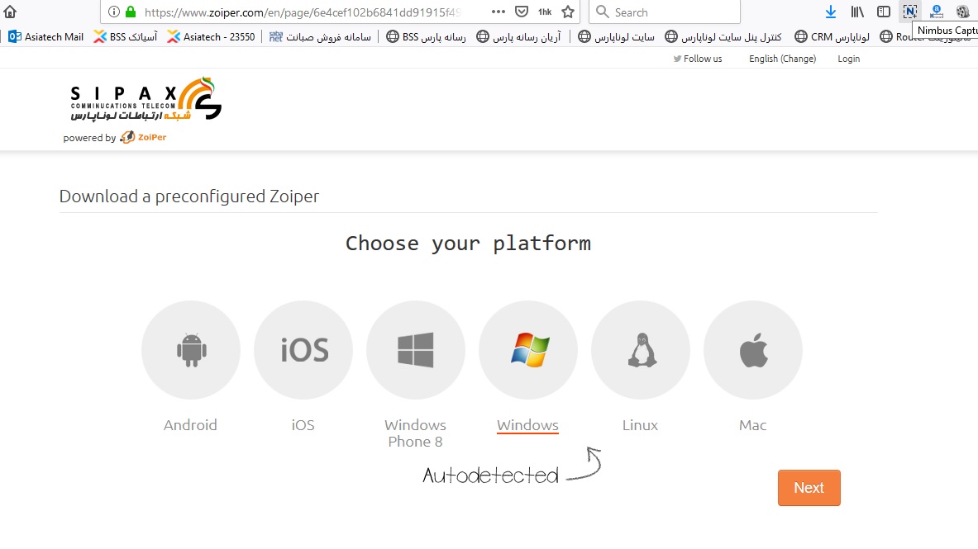Bookmark this page with the star icon

(x=568, y=12)
